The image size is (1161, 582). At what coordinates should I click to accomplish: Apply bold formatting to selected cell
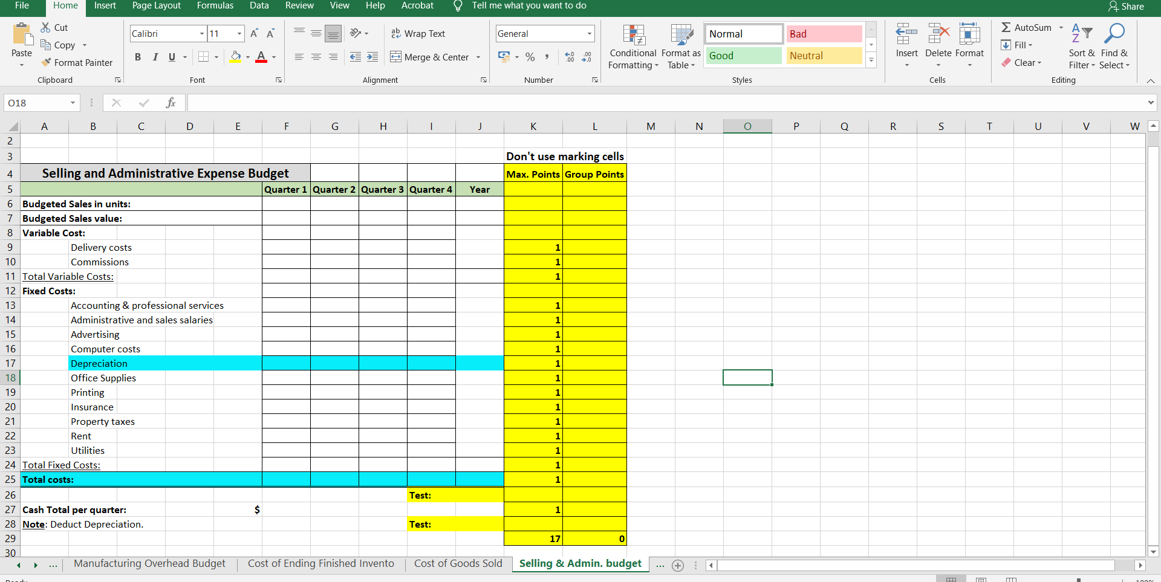137,57
